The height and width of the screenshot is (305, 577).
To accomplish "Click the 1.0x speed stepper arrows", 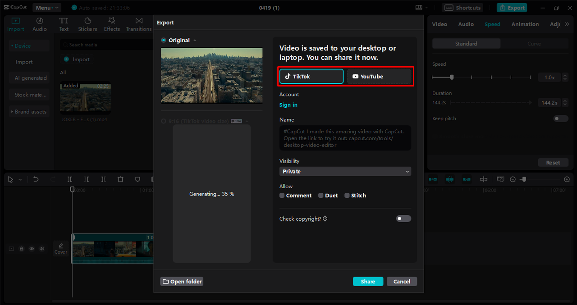I will point(565,77).
